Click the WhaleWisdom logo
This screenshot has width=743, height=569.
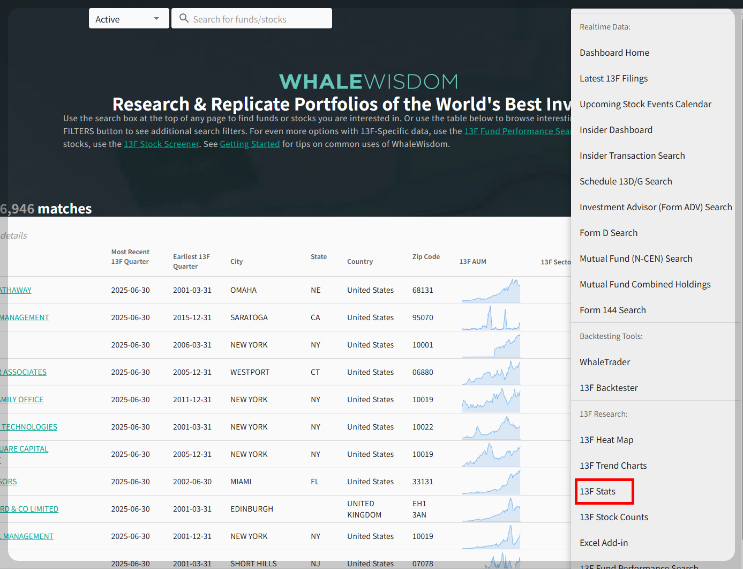(x=369, y=82)
